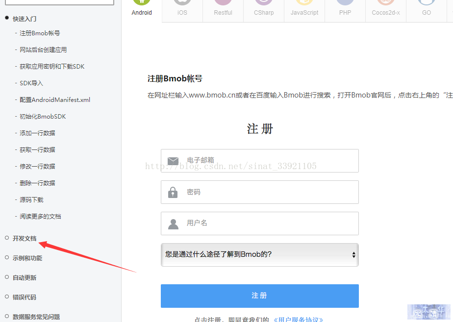Click the padlock icon in the password field
453x322 pixels.
point(173,192)
